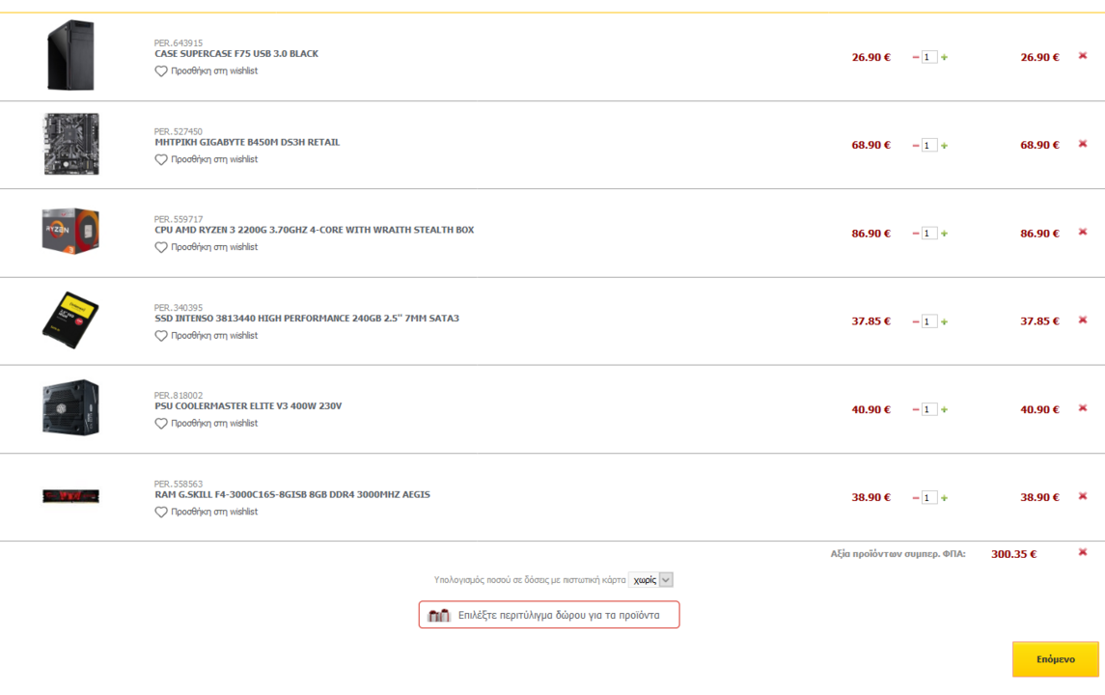
Task: Click the gift box icon in wrapping button
Action: 439,615
